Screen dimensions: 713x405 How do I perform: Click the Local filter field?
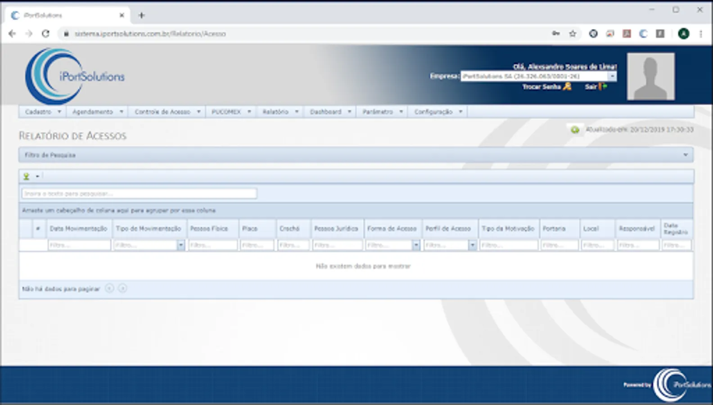[x=597, y=245]
